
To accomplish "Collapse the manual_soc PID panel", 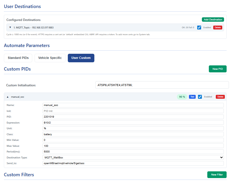I will pos(7,96).
